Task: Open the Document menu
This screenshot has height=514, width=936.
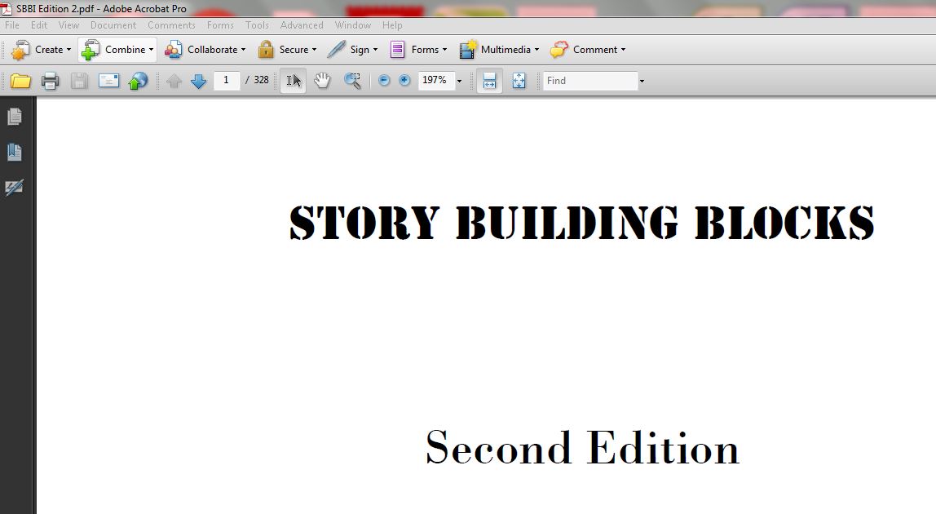Action: [x=113, y=24]
